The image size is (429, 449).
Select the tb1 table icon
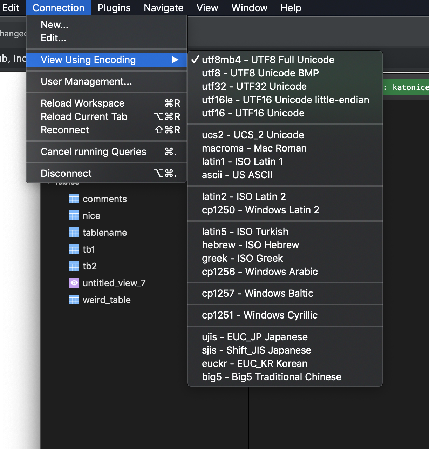(x=74, y=249)
